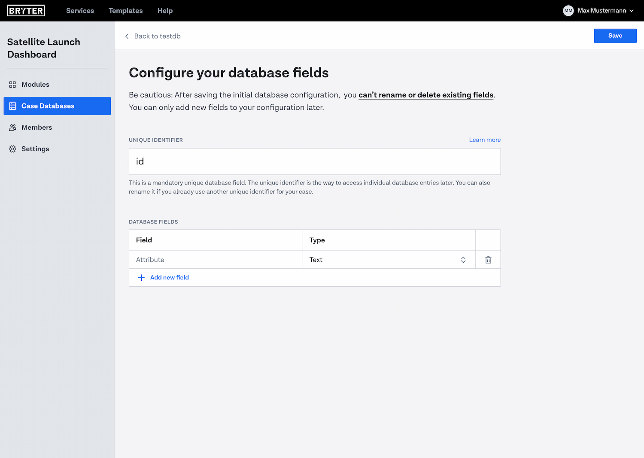Click the Case Databases sidebar icon
The height and width of the screenshot is (458, 644).
point(12,106)
